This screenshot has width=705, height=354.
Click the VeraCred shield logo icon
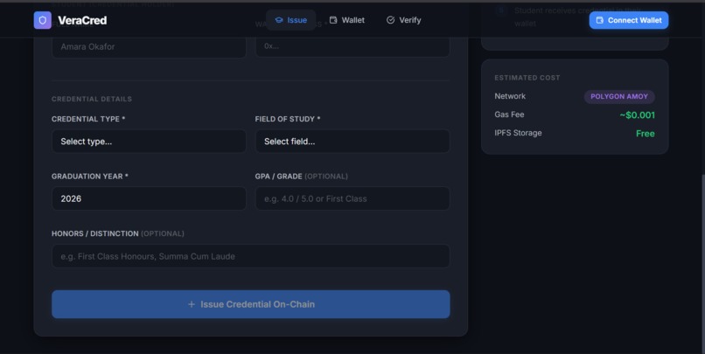[x=42, y=20]
